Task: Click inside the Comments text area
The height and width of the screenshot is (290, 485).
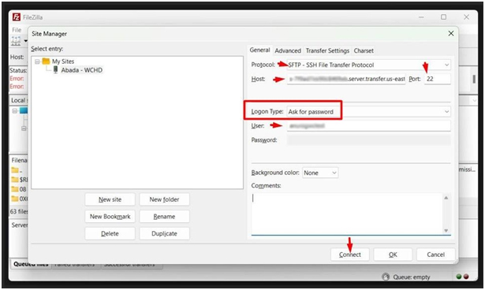Action: click(x=347, y=214)
